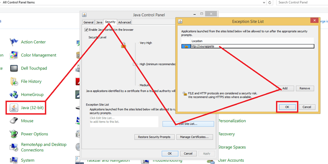The height and width of the screenshot is (164, 328).
Task: Click All Control Panel Items breadcrumb
Action: pos(19,3)
